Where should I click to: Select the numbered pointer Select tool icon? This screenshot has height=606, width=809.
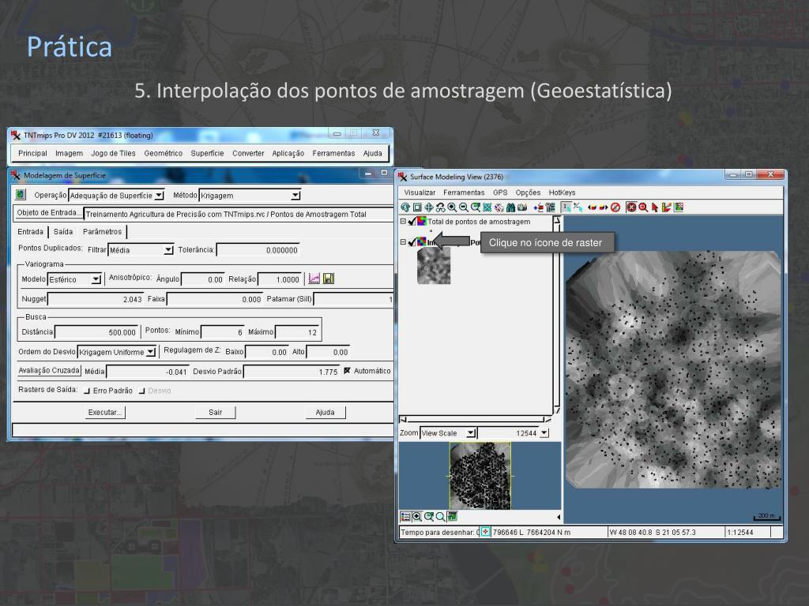pos(566,208)
